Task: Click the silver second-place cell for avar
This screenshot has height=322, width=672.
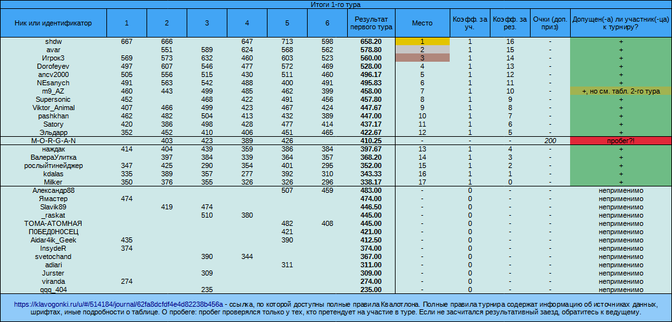Action: point(422,50)
